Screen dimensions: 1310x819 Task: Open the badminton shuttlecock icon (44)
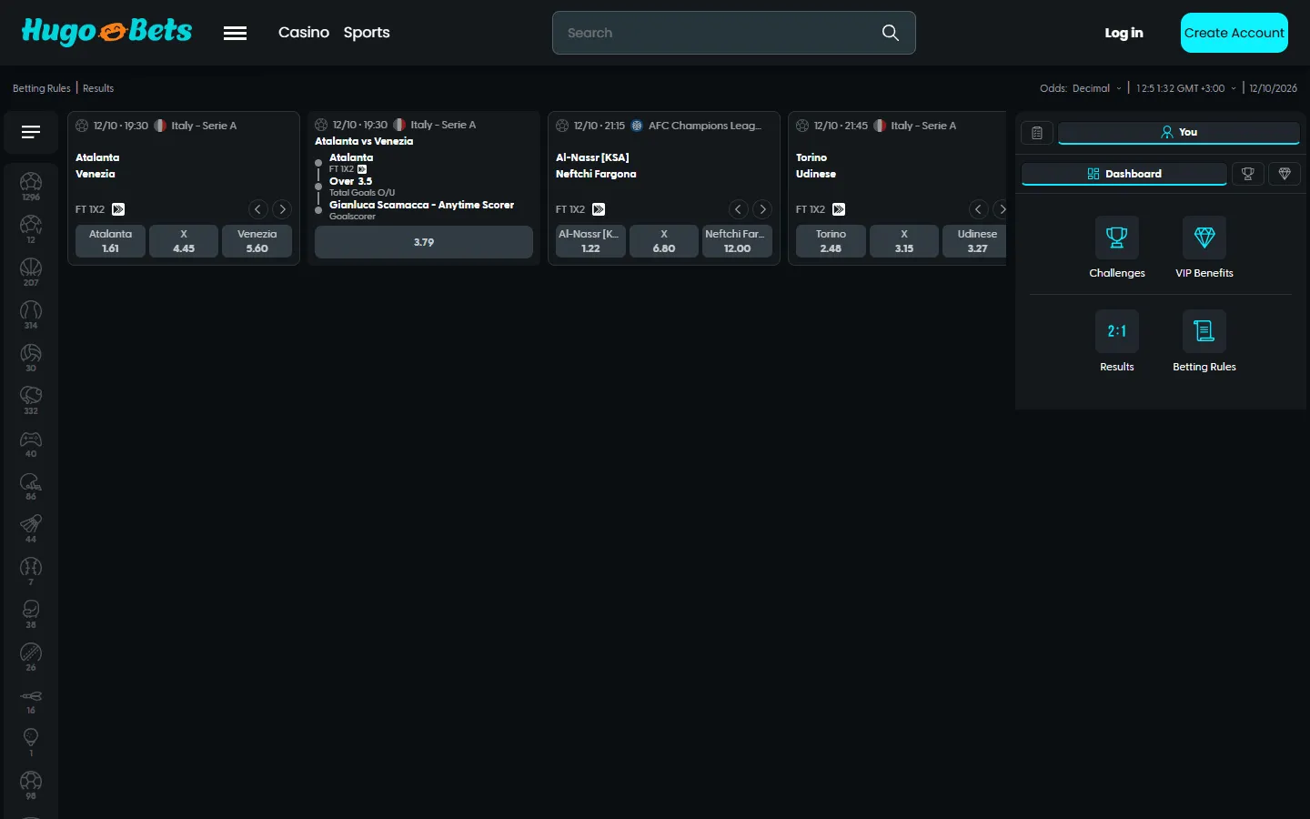tap(31, 528)
